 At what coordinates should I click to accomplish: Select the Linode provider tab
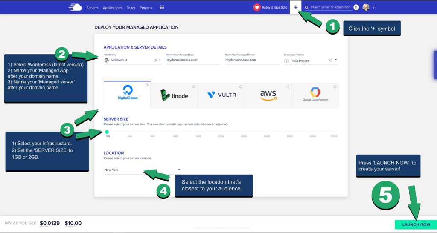[x=174, y=95]
